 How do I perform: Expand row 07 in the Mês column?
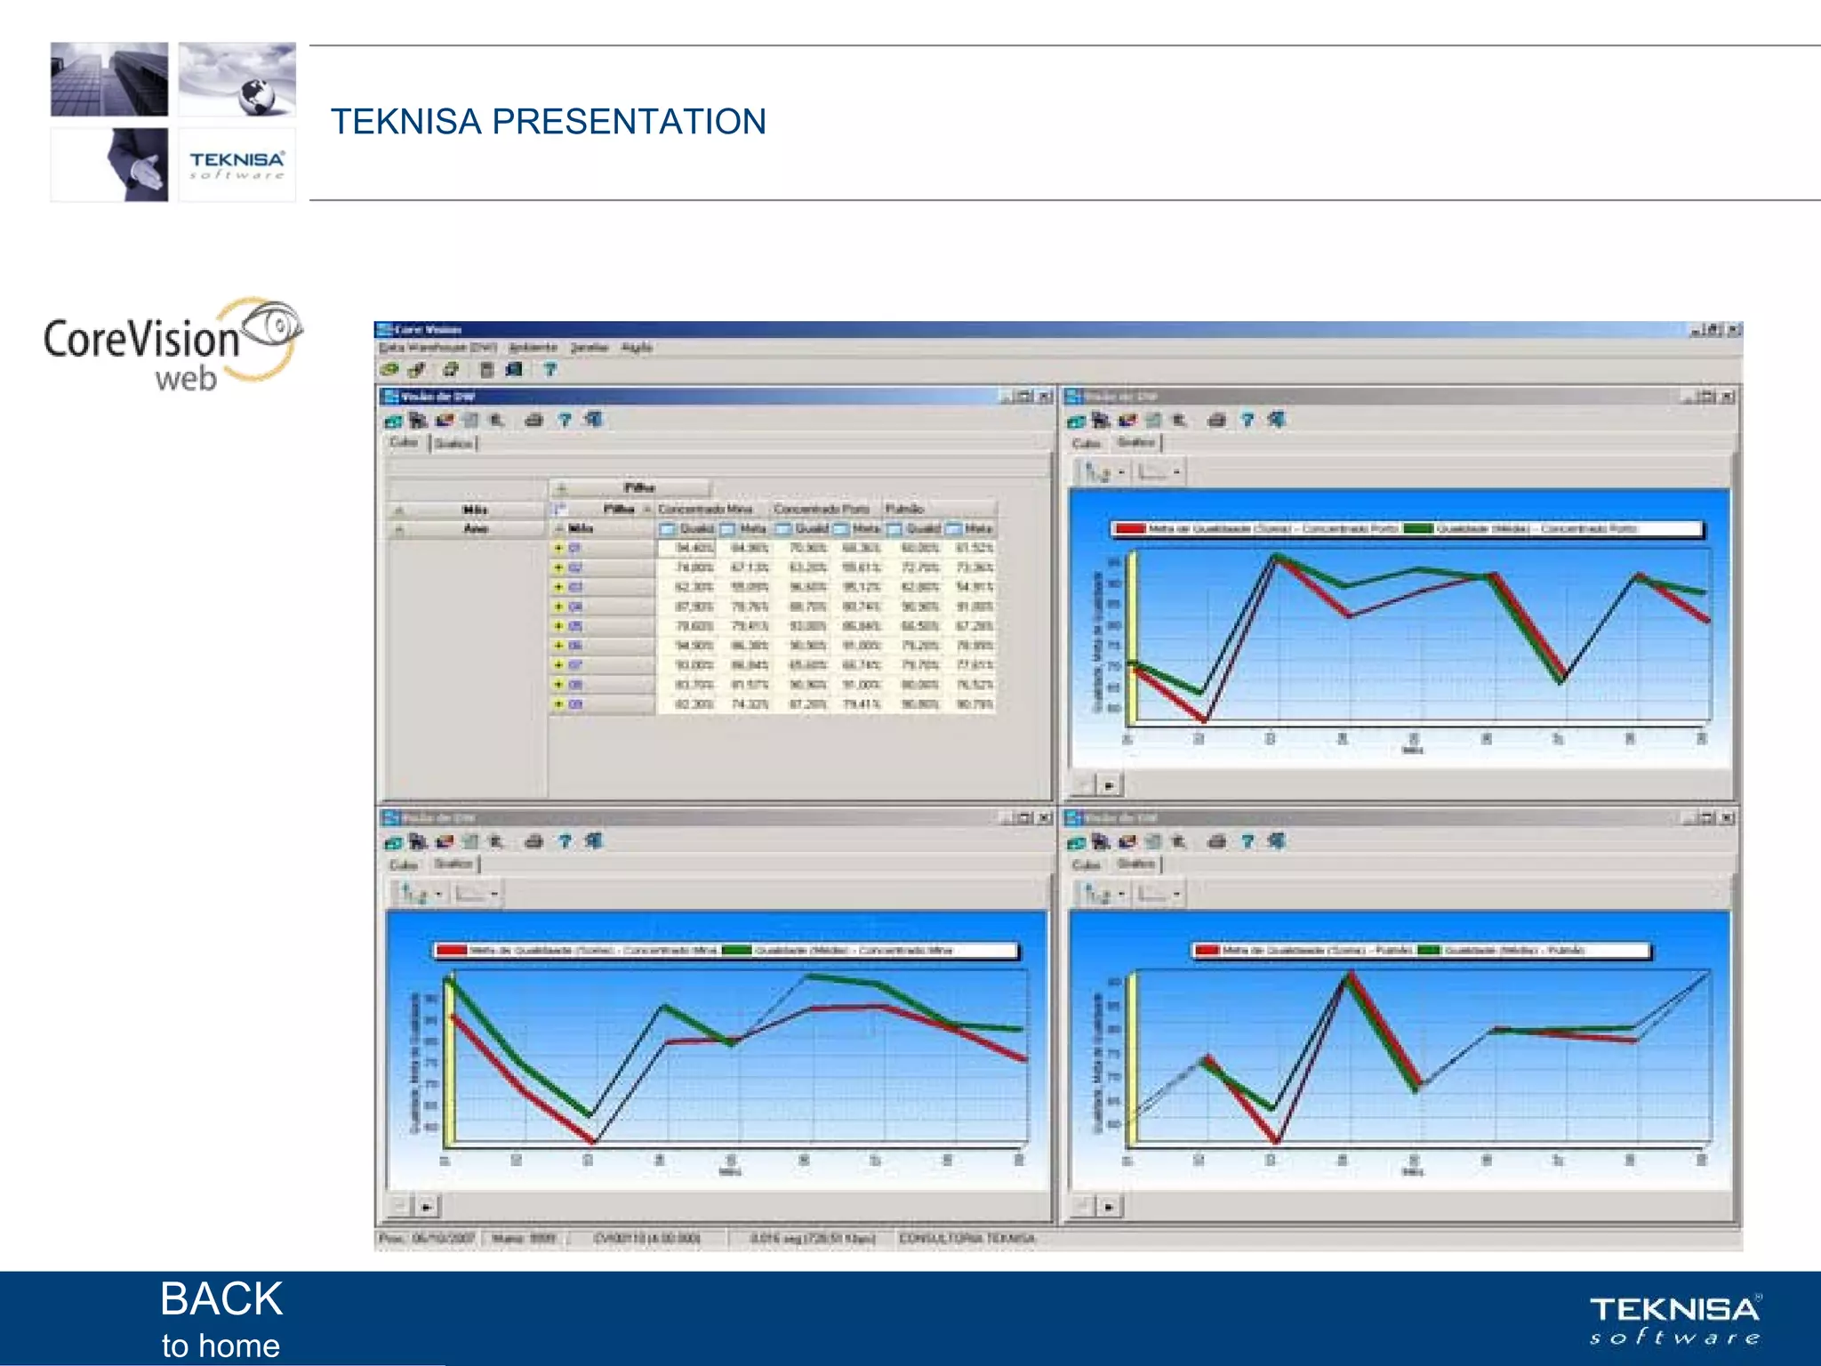pos(559,665)
